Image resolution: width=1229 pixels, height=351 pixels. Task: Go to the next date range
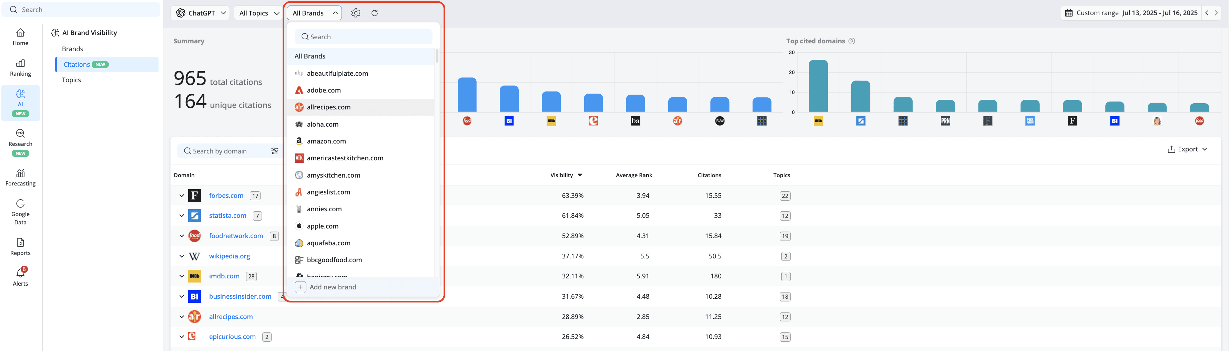click(1216, 13)
